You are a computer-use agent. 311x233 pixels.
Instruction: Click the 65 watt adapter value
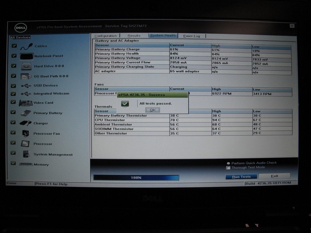tap(185, 71)
